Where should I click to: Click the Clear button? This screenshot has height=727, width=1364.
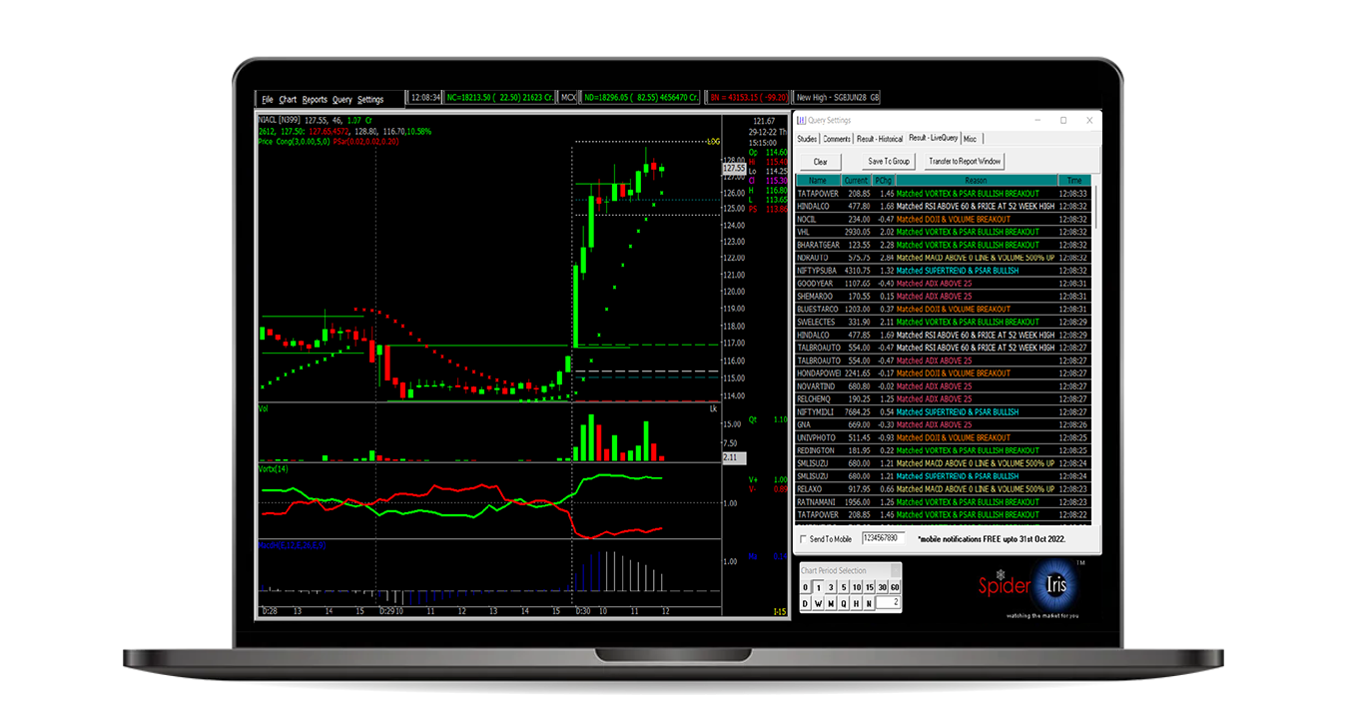click(x=820, y=162)
